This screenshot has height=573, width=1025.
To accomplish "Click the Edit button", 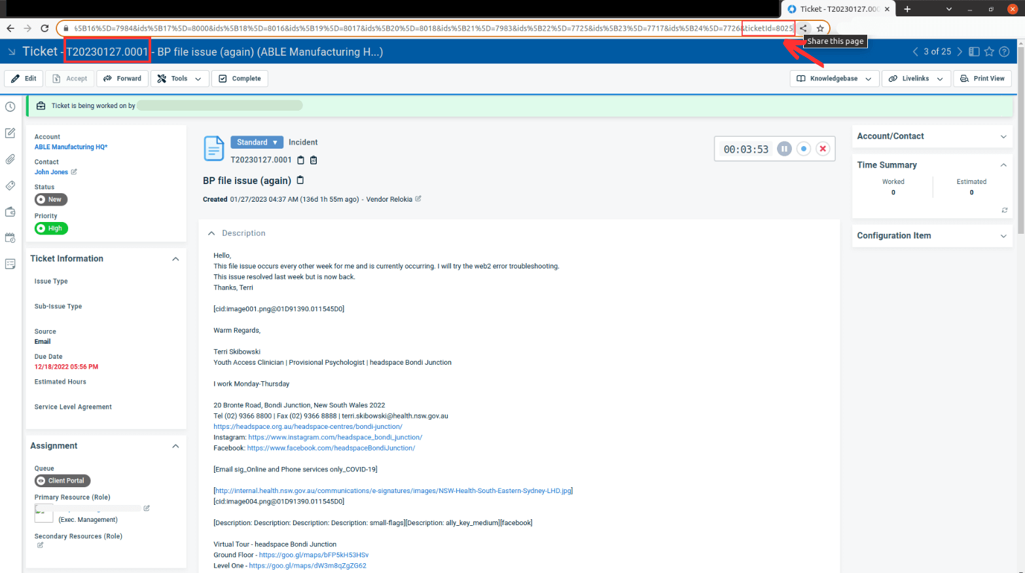I will (x=24, y=79).
